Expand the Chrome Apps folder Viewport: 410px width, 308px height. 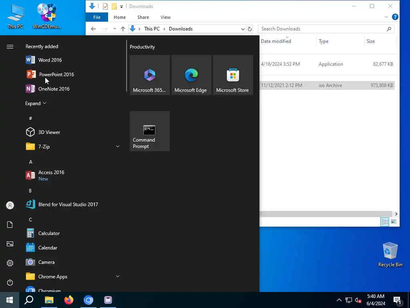point(118,276)
